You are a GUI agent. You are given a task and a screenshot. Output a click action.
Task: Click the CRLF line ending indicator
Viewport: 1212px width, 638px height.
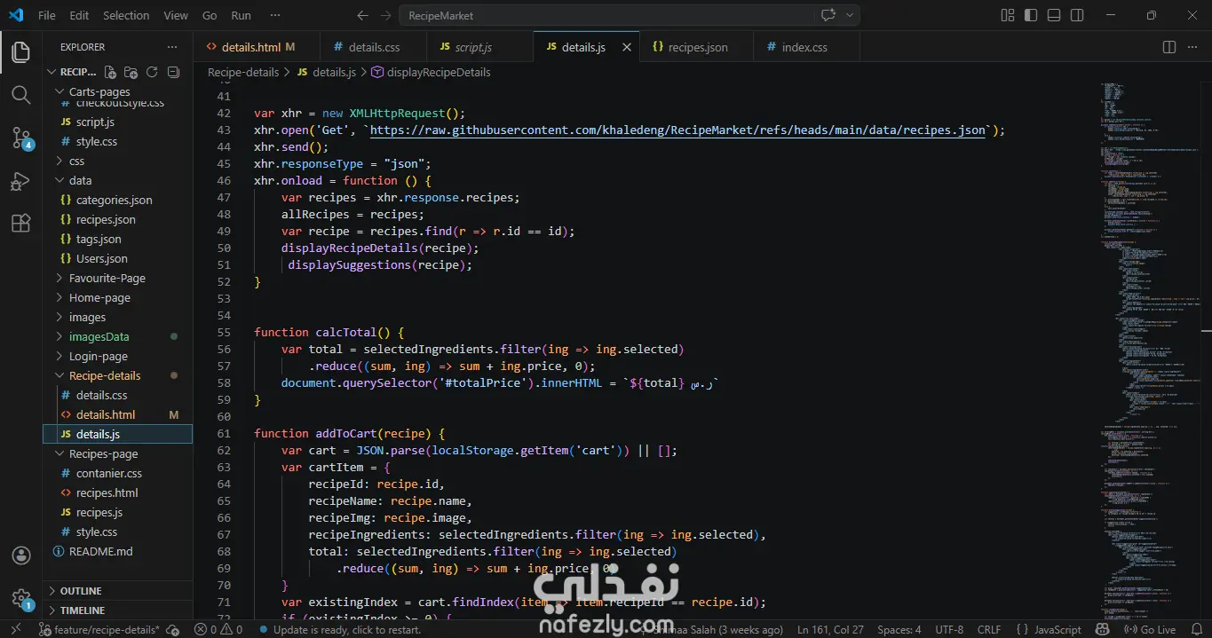[988, 629]
